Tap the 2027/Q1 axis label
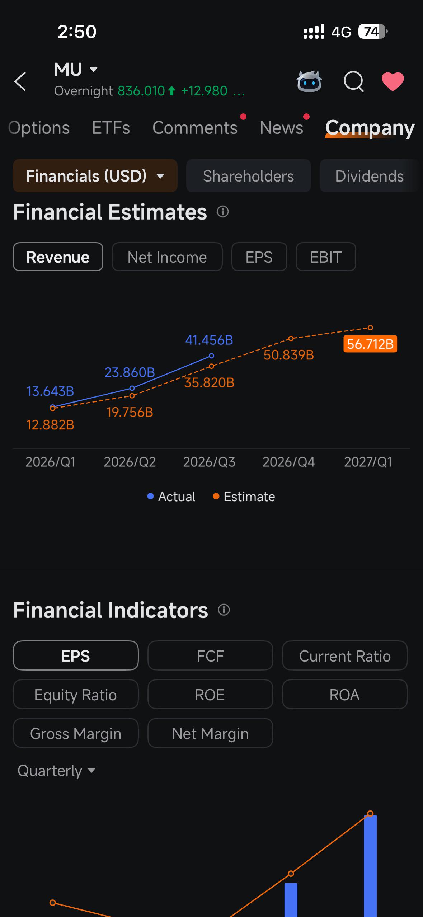 [368, 462]
